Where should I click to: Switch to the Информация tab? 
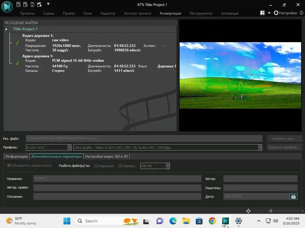[17, 156]
